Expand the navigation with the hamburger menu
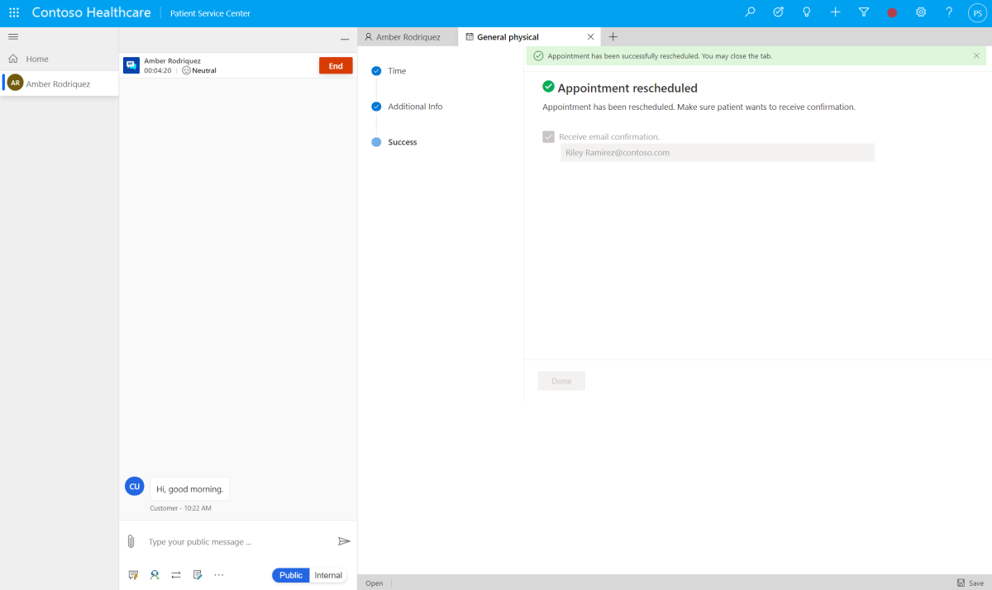992x590 pixels. [12, 36]
